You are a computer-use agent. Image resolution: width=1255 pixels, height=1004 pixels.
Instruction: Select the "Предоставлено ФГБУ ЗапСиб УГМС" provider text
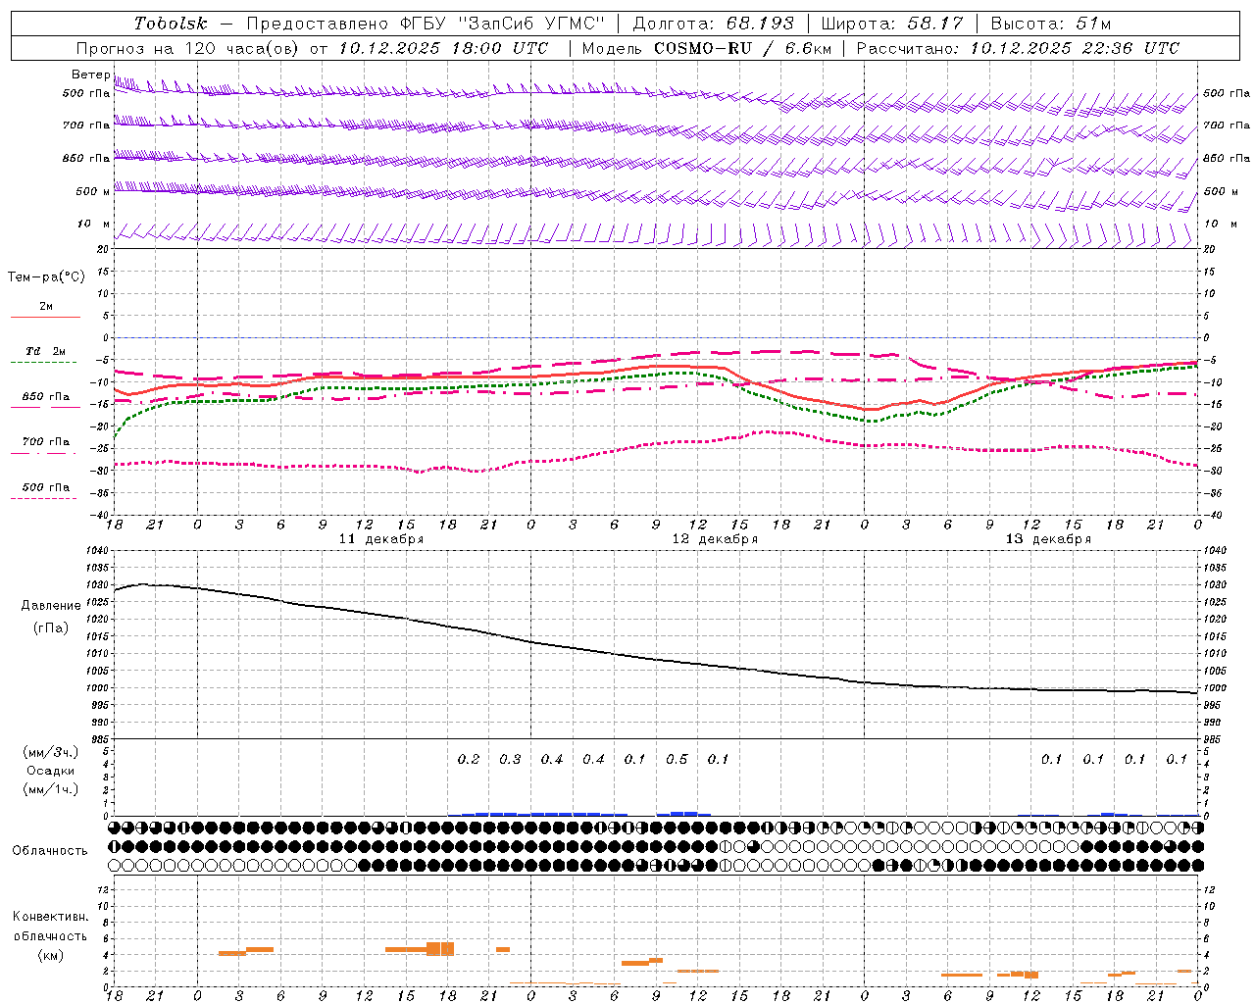426,24
